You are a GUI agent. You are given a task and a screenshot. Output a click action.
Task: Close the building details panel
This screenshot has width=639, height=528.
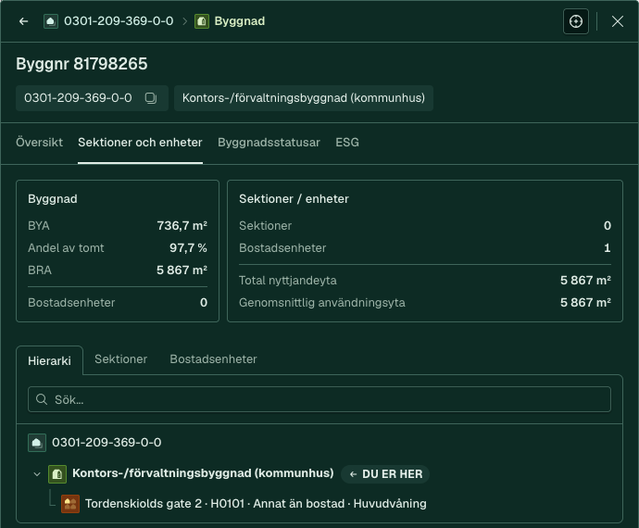(618, 21)
